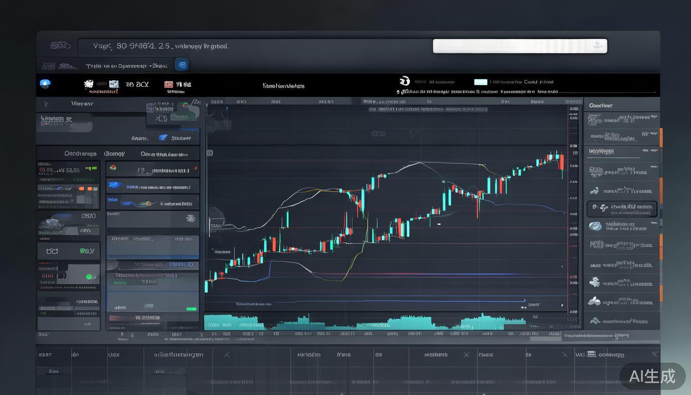Screen dimensions: 691x395
Task: Click the red chart icon in black toolbar
Action: tap(169, 84)
